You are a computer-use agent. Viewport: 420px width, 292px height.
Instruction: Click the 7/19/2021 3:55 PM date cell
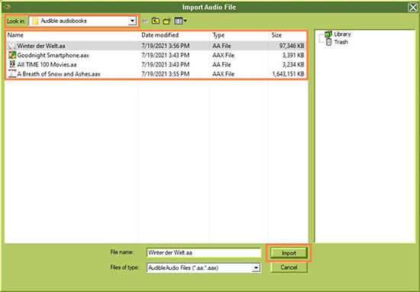(165, 74)
